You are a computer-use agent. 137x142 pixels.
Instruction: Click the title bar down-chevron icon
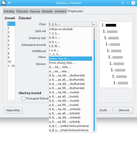coord(128,3)
